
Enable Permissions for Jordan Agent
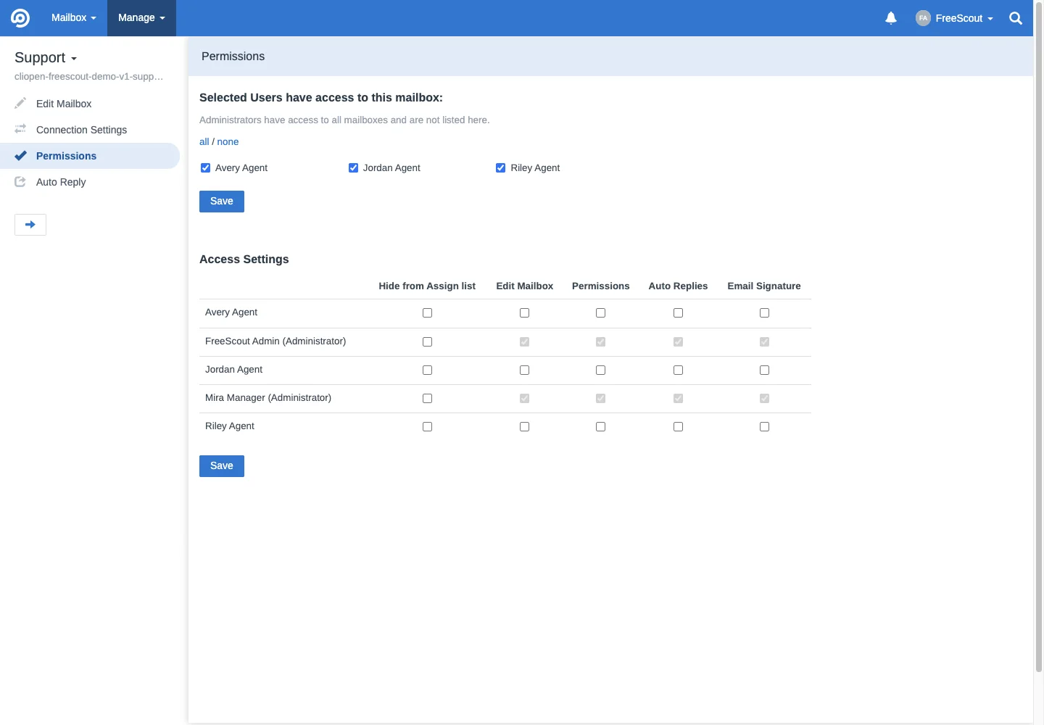coord(600,370)
